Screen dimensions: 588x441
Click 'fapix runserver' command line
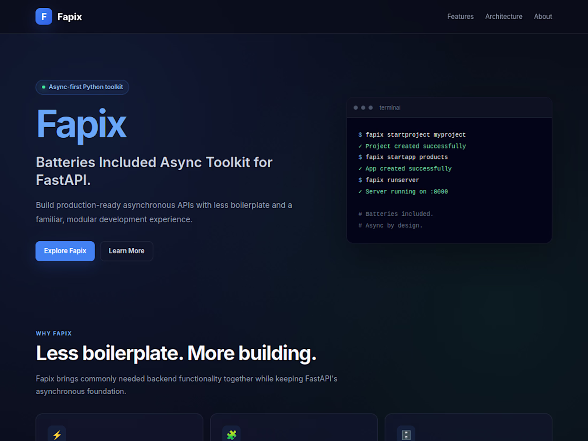pos(389,180)
